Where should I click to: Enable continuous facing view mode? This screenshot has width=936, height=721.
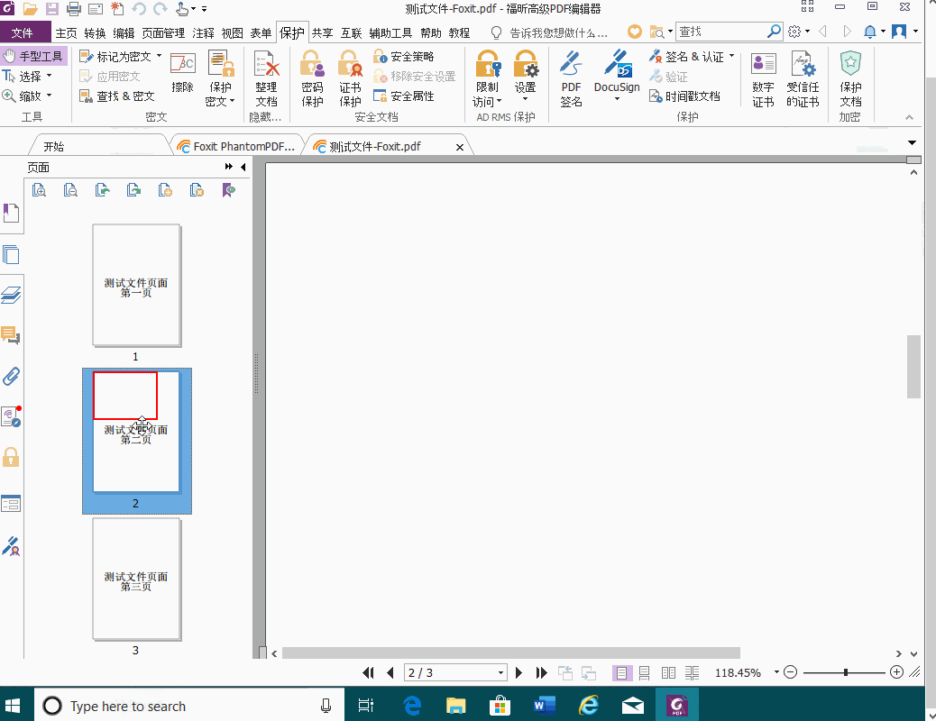point(693,672)
